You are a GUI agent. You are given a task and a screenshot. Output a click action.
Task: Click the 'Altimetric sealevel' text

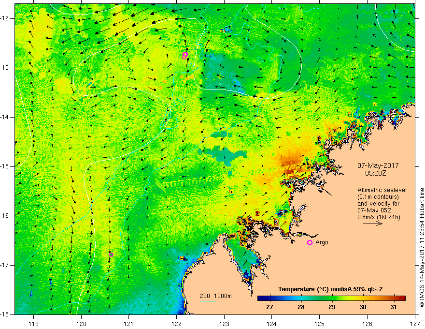point(382,190)
